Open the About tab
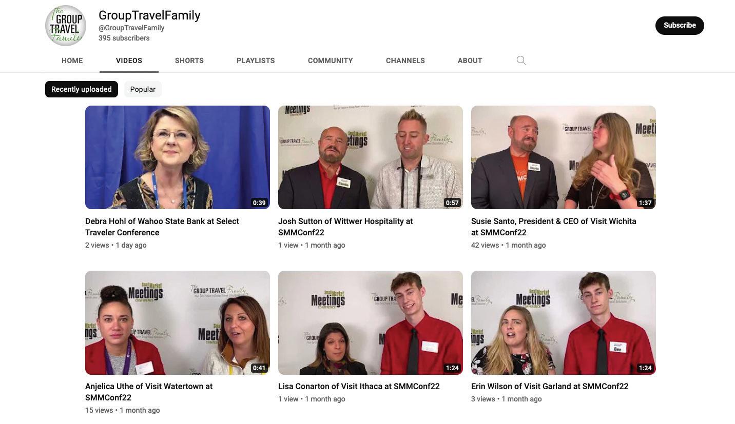 (470, 60)
